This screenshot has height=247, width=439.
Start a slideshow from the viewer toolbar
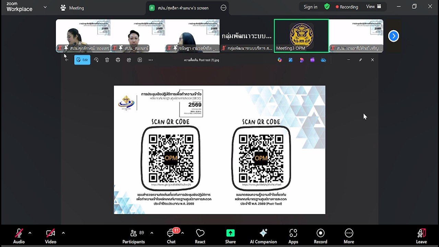pos(140,60)
